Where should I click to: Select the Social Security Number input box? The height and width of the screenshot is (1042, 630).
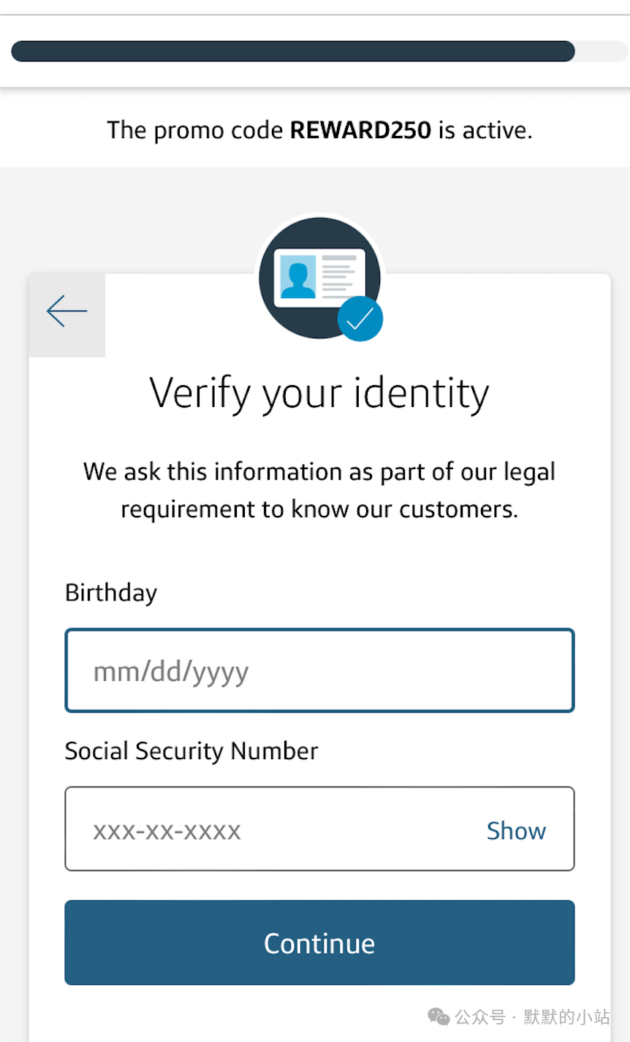click(x=319, y=829)
